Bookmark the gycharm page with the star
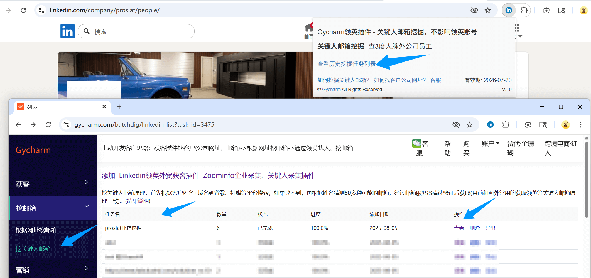 470,125
